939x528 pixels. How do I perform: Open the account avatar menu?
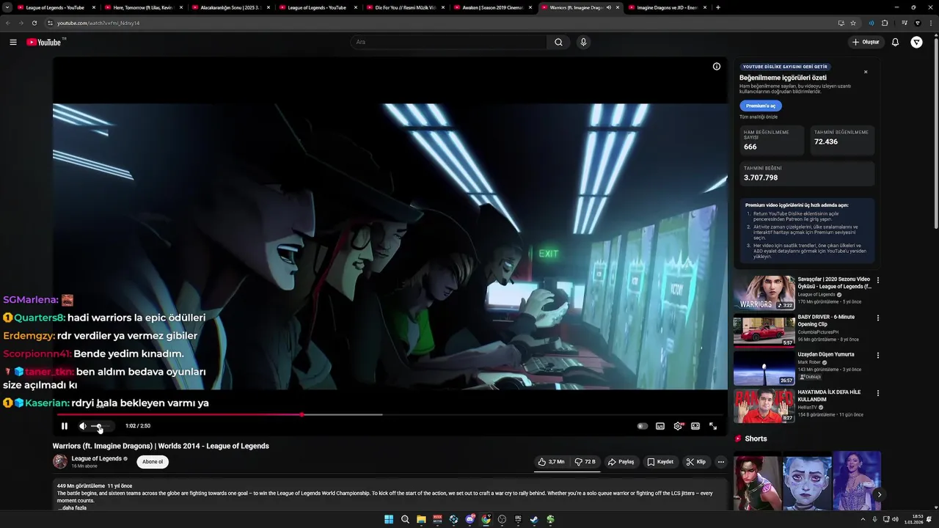916,43
